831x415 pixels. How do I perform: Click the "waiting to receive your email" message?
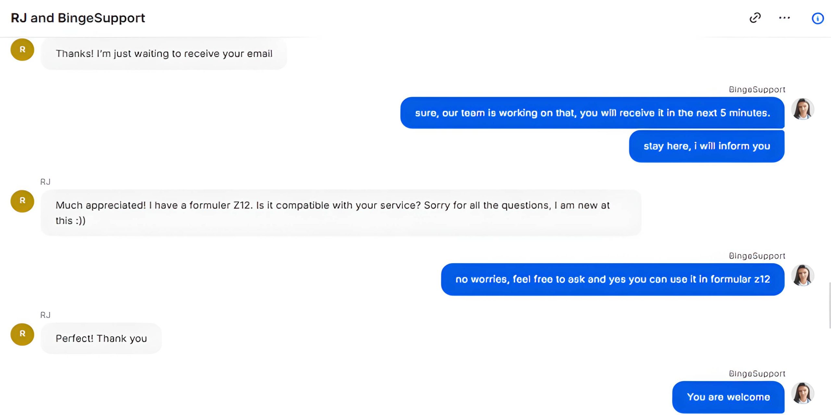pos(164,53)
